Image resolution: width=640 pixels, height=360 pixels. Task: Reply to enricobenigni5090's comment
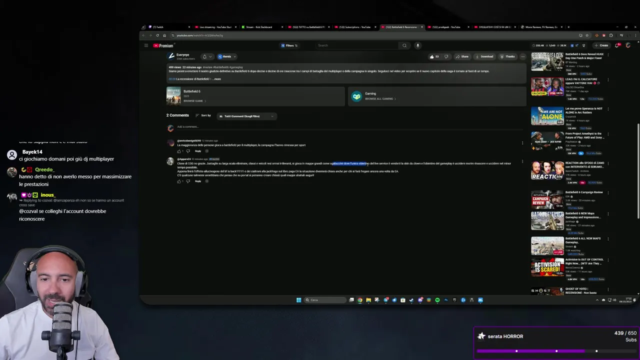tap(198, 151)
